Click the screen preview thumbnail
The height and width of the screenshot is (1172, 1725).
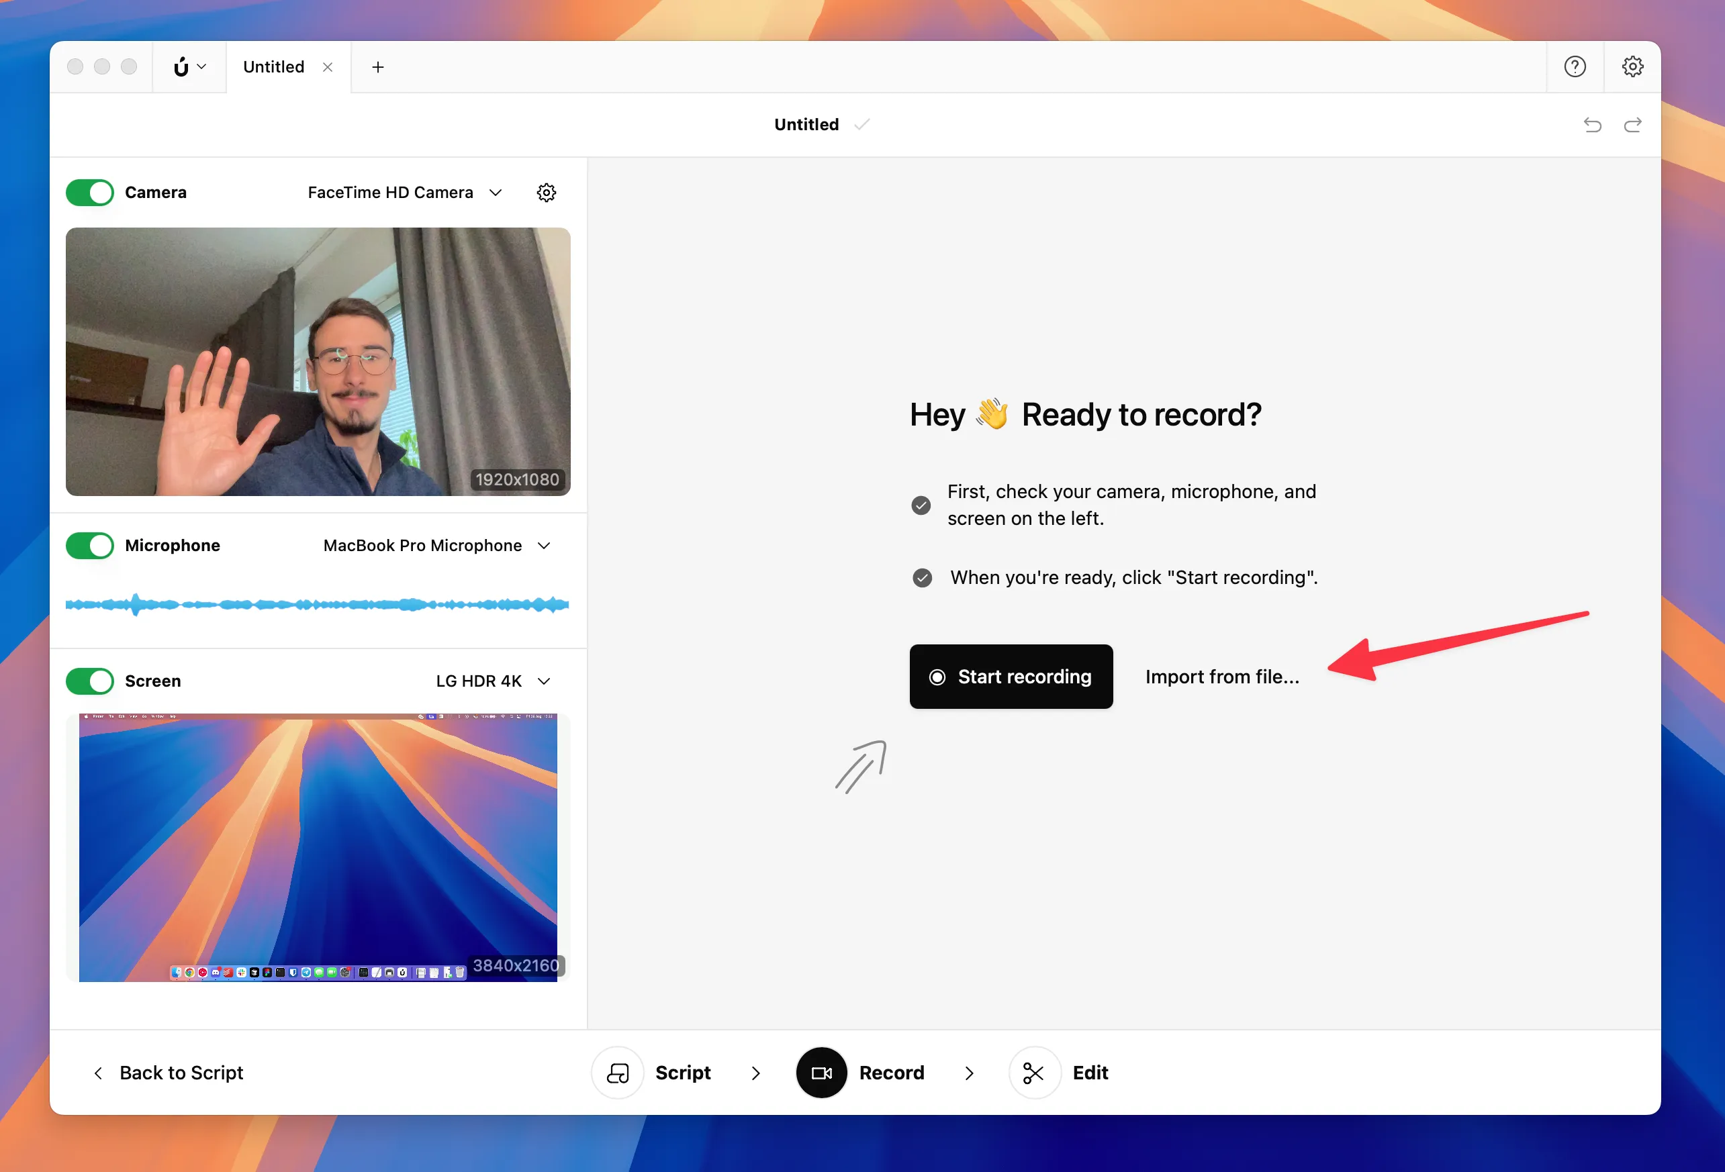click(318, 847)
